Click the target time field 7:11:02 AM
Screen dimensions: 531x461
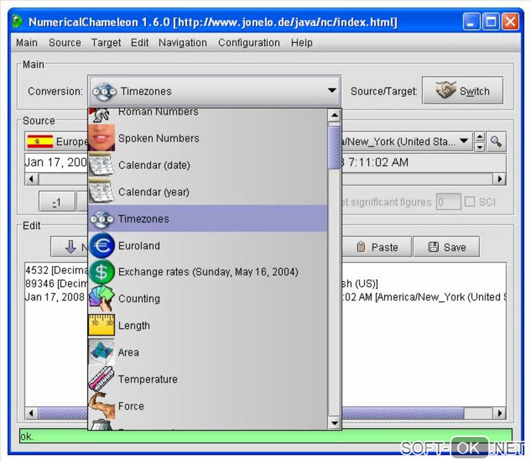[423, 163]
